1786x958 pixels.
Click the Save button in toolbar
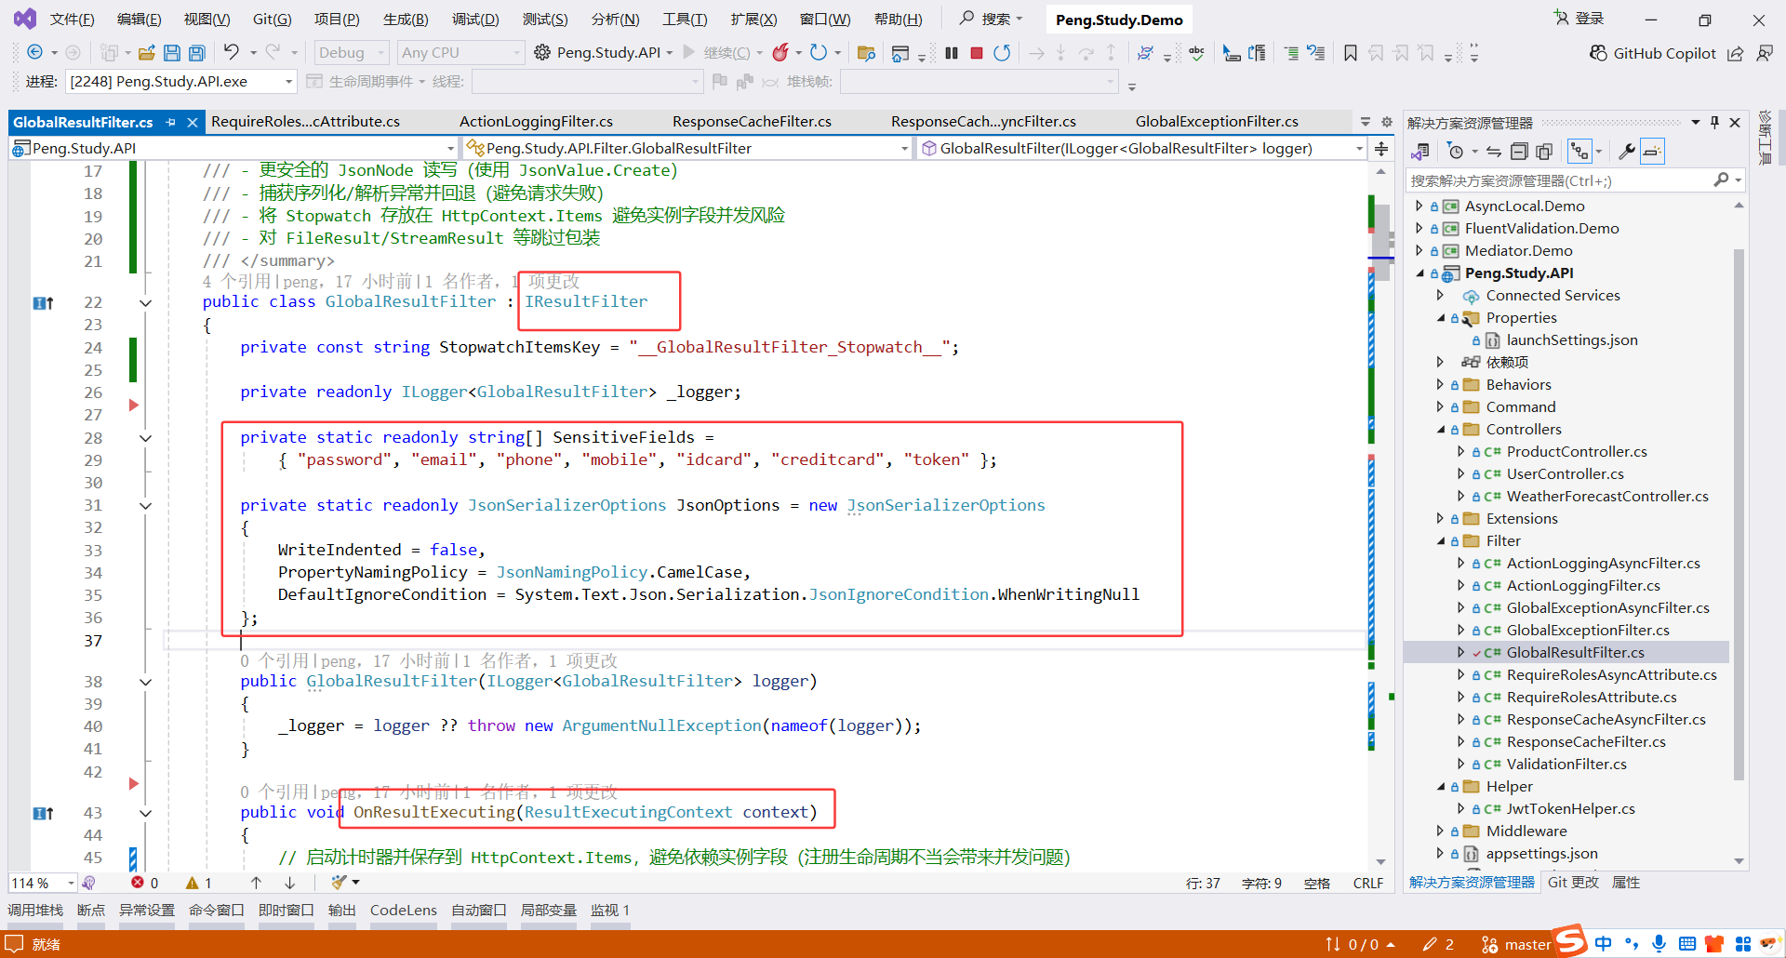tap(171, 53)
